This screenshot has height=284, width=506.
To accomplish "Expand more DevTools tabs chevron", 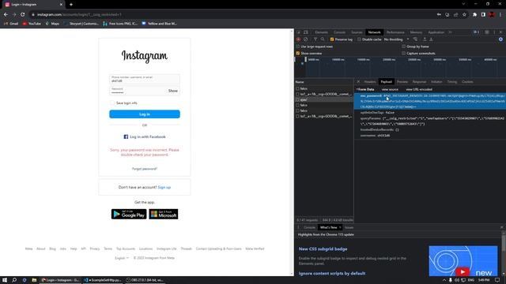I will click(x=450, y=32).
